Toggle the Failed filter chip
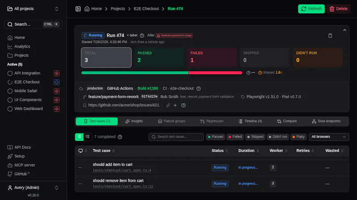 (x=235, y=137)
